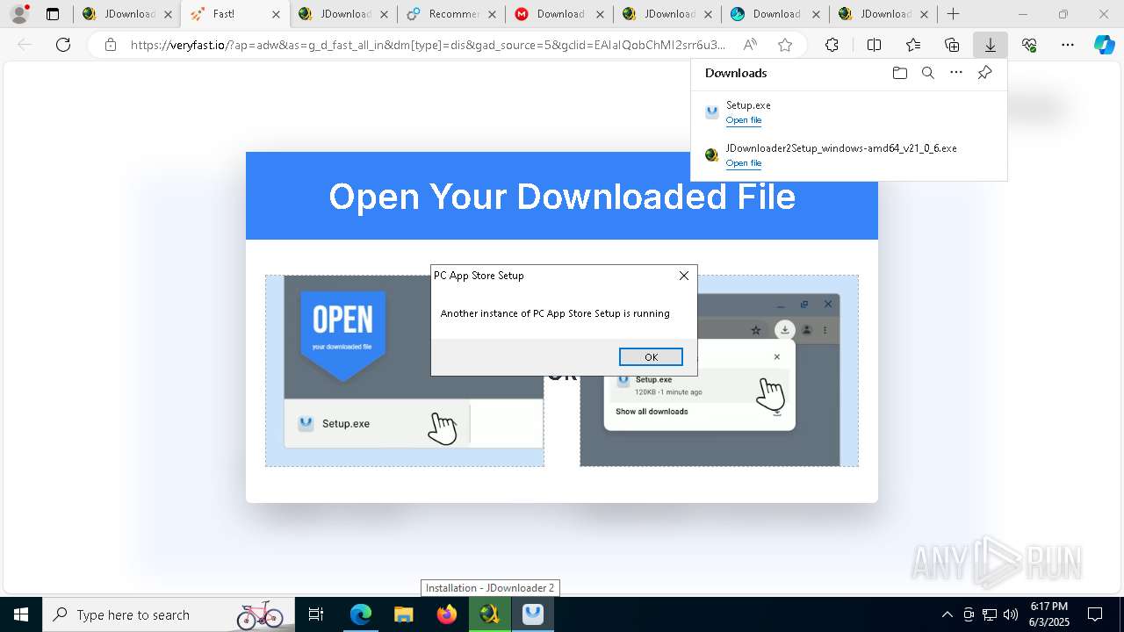Image resolution: width=1124 pixels, height=632 pixels.
Task: View site information lock icon
Action: tap(111, 45)
